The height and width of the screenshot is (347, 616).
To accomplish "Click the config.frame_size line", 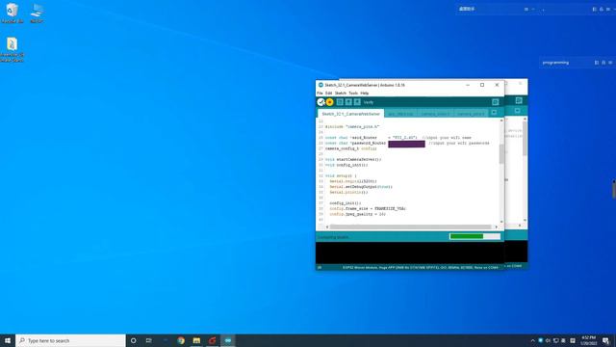I will (368, 208).
